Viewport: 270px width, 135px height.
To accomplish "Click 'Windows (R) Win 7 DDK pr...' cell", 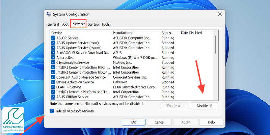I will (x=135, y=58).
